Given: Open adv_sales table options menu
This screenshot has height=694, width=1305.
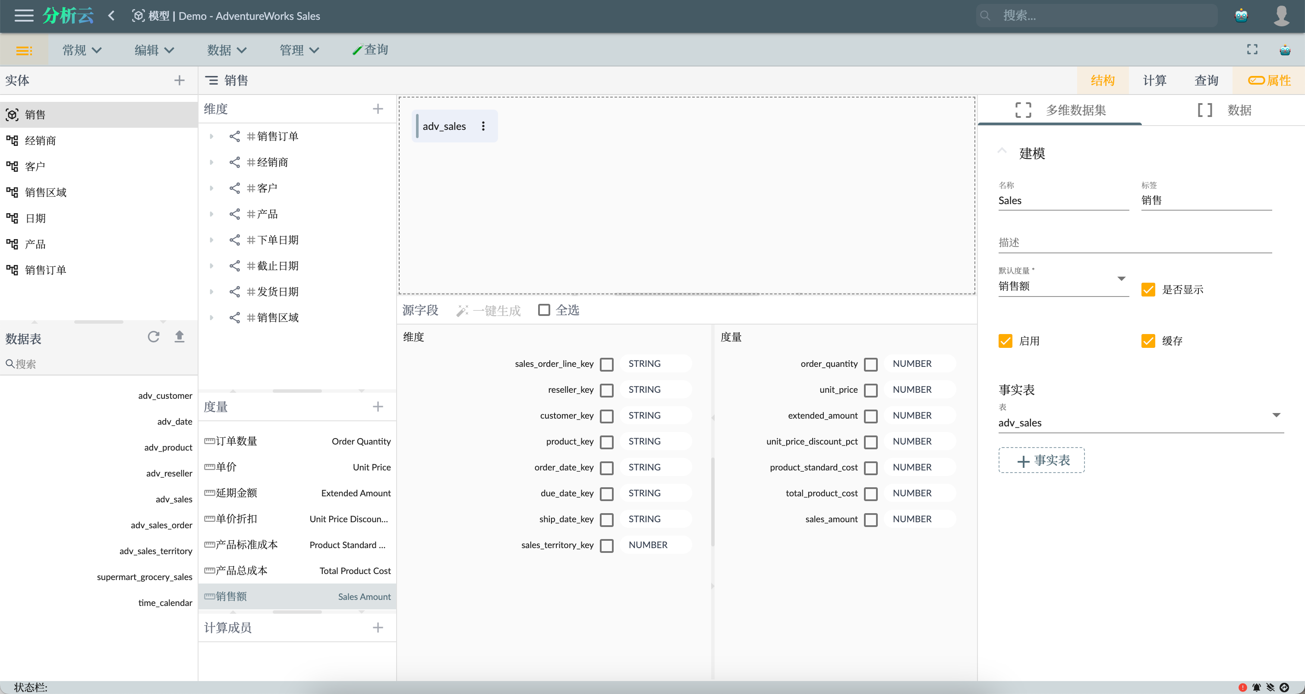Looking at the screenshot, I should click(x=483, y=126).
